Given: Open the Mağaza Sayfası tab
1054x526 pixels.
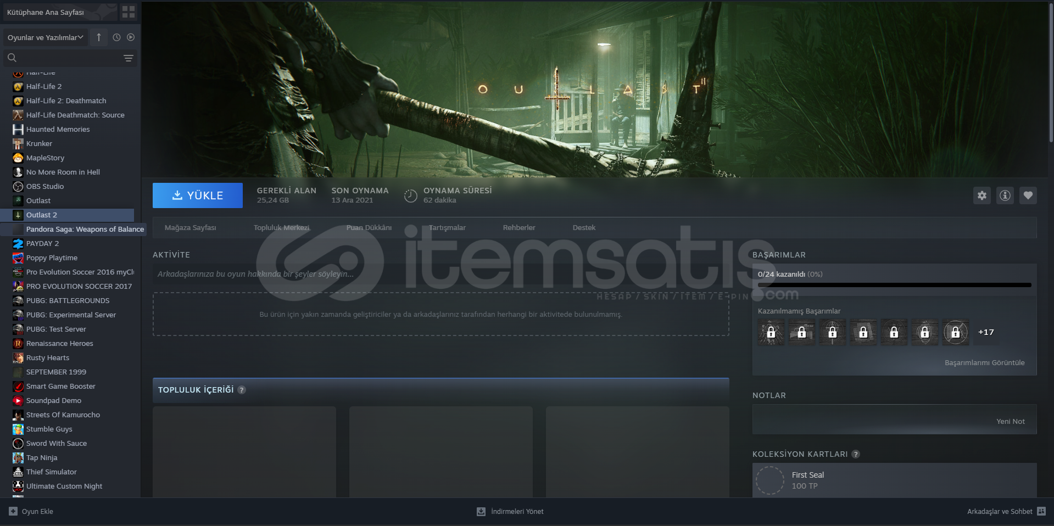Looking at the screenshot, I should point(191,227).
